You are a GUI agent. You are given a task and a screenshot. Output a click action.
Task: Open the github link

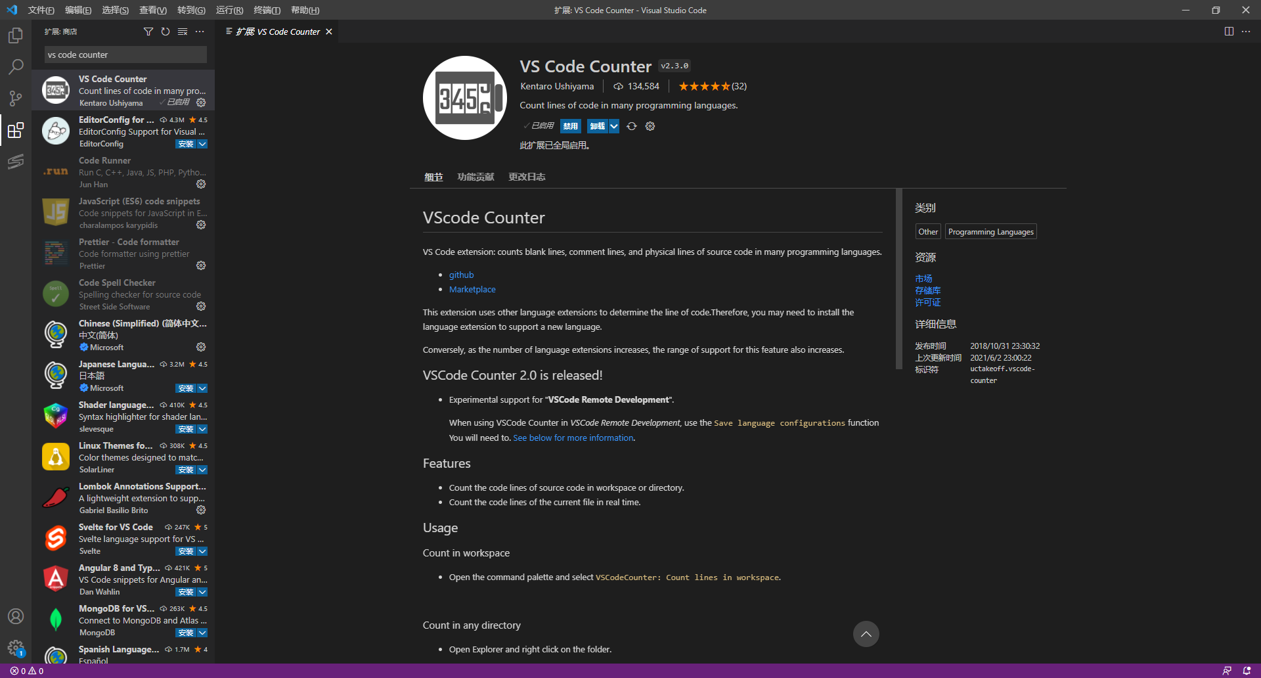[461, 275]
